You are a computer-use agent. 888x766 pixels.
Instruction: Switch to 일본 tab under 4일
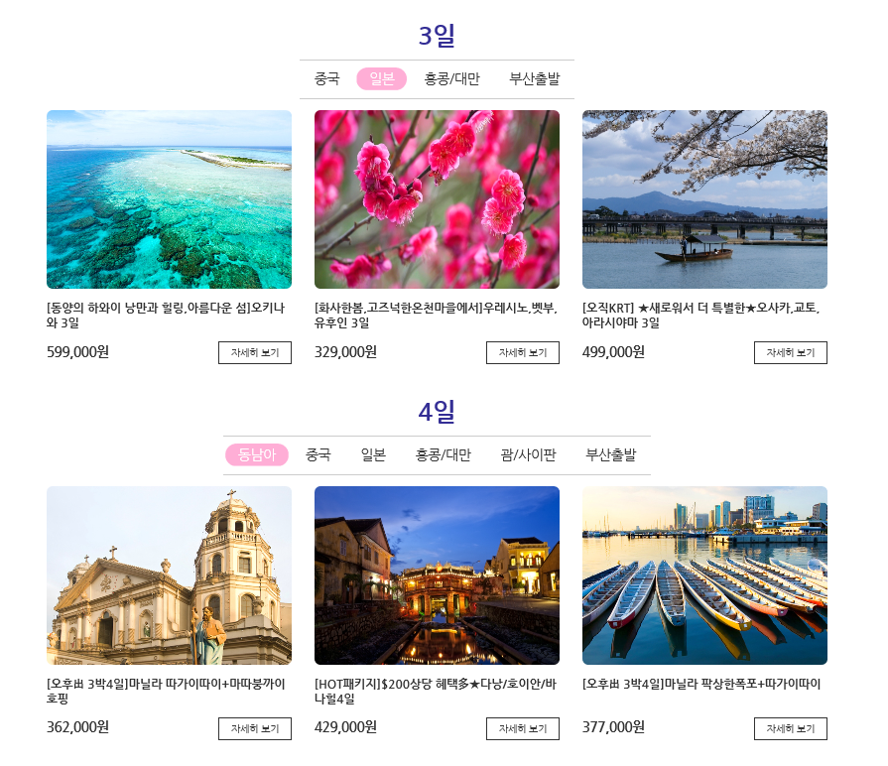(373, 454)
